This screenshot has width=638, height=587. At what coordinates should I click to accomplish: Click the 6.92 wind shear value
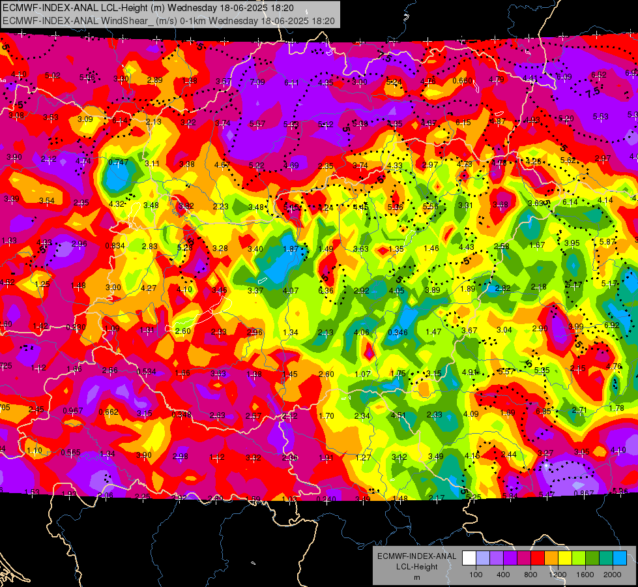point(611,325)
